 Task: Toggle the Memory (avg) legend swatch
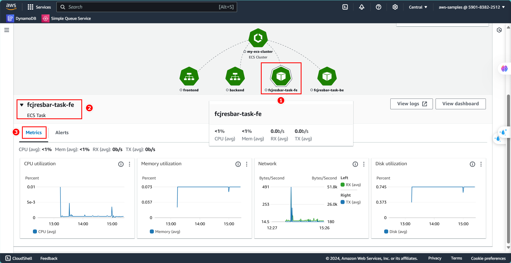tap(152, 231)
